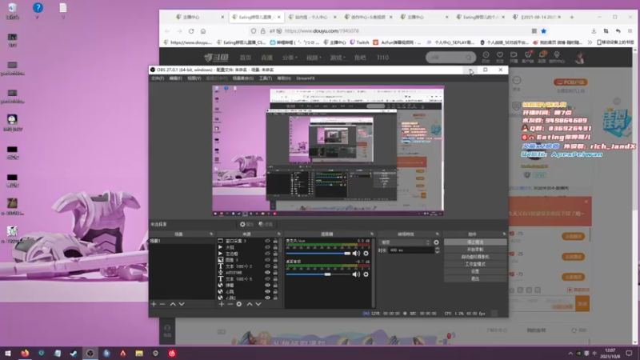
Task: Open the Firefox application hamburger menu
Action: click(x=630, y=31)
